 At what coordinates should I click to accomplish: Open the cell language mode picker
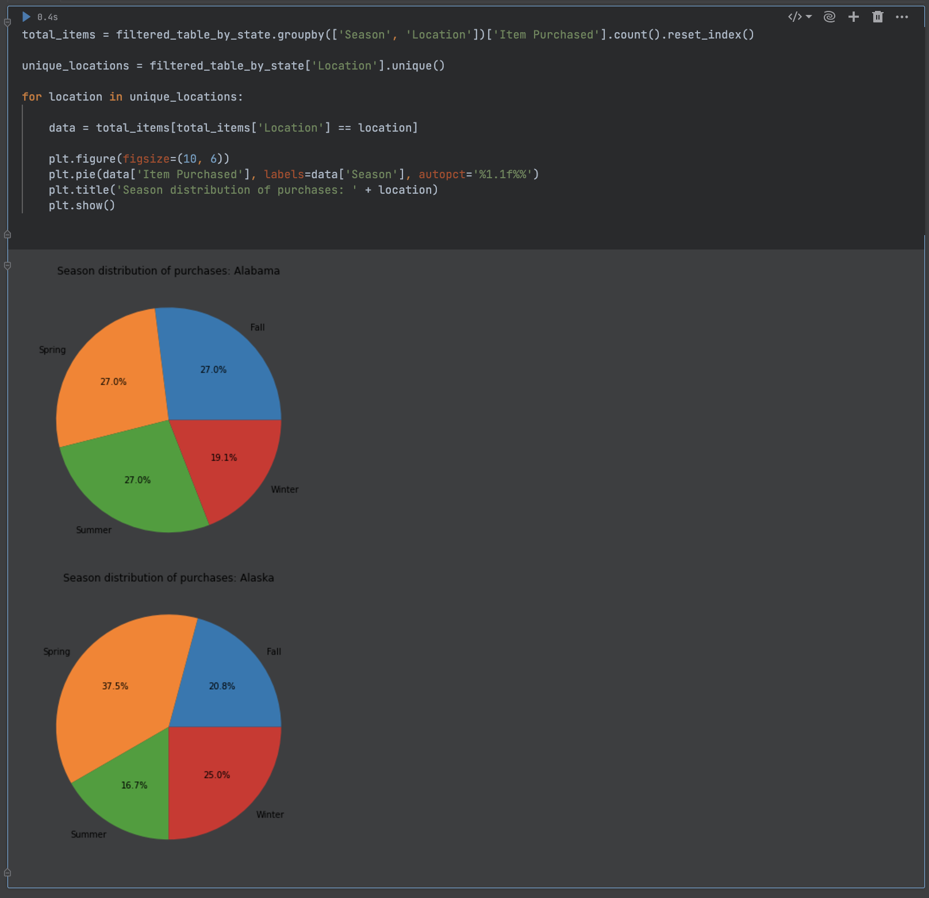(795, 17)
